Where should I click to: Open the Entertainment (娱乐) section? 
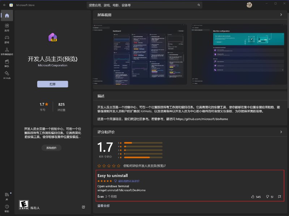7,63
